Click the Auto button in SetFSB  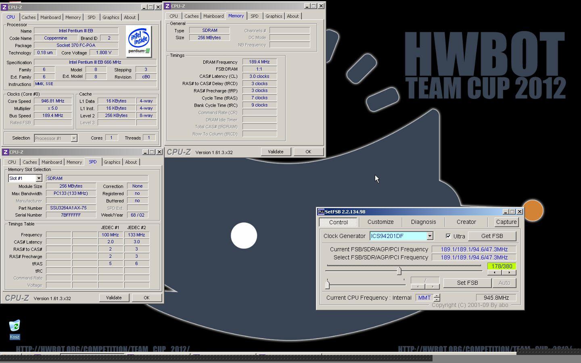coord(504,283)
